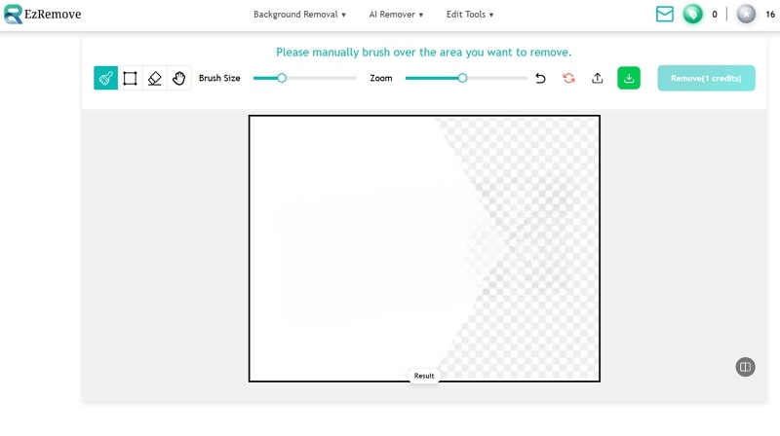Toggle the before/after compare view button

(x=745, y=367)
